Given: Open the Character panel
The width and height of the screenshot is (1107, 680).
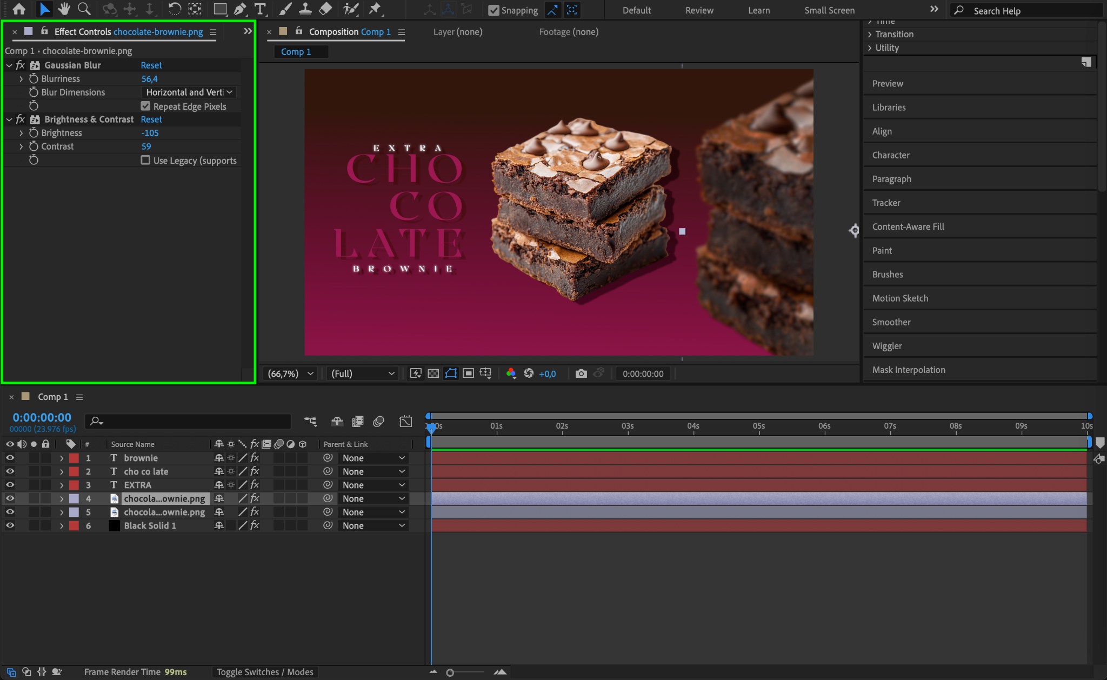Looking at the screenshot, I should coord(890,155).
